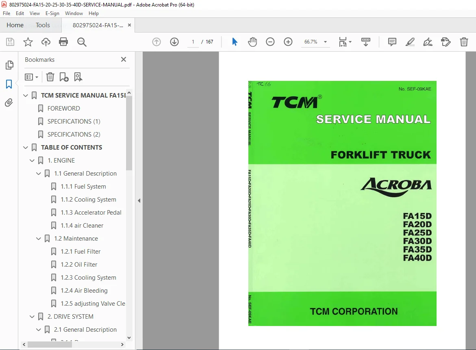Jump to SPECIFICATIONS (1) bookmark
The height and width of the screenshot is (350, 476).
(74, 122)
